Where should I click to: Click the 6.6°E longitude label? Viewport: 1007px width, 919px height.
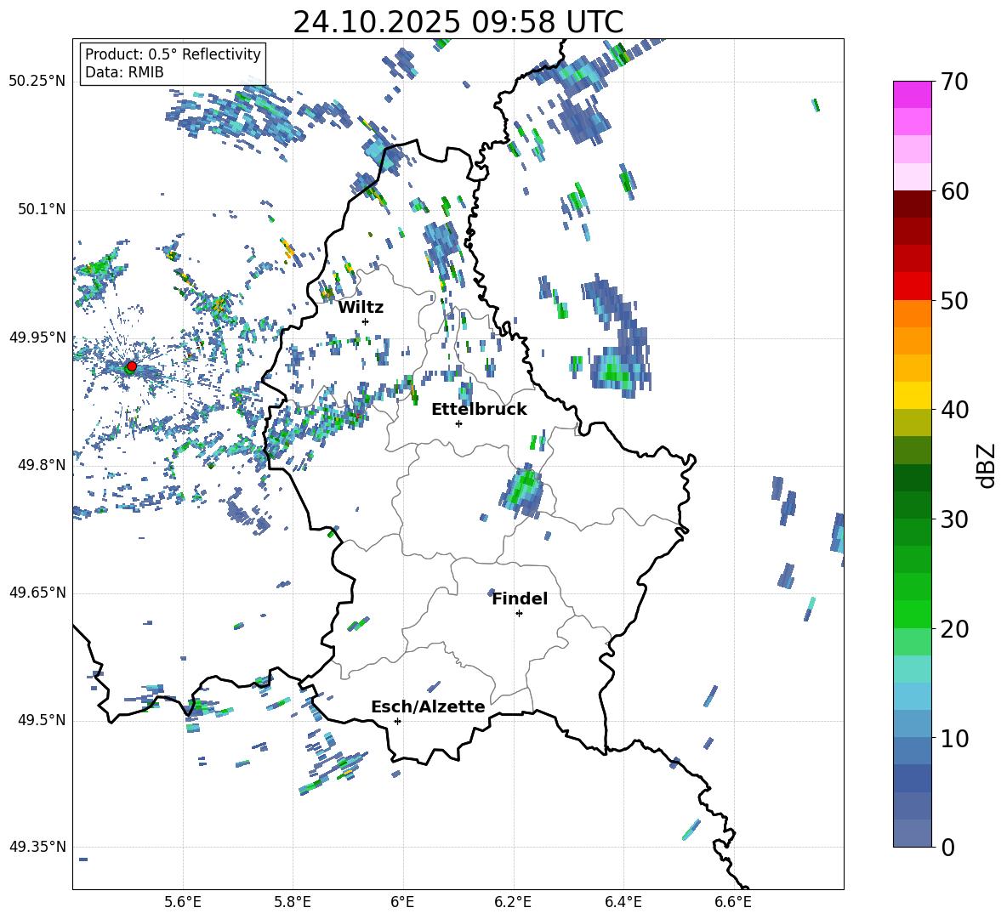tap(733, 902)
